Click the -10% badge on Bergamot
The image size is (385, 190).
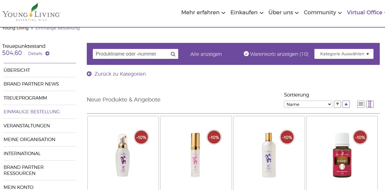tap(360, 137)
